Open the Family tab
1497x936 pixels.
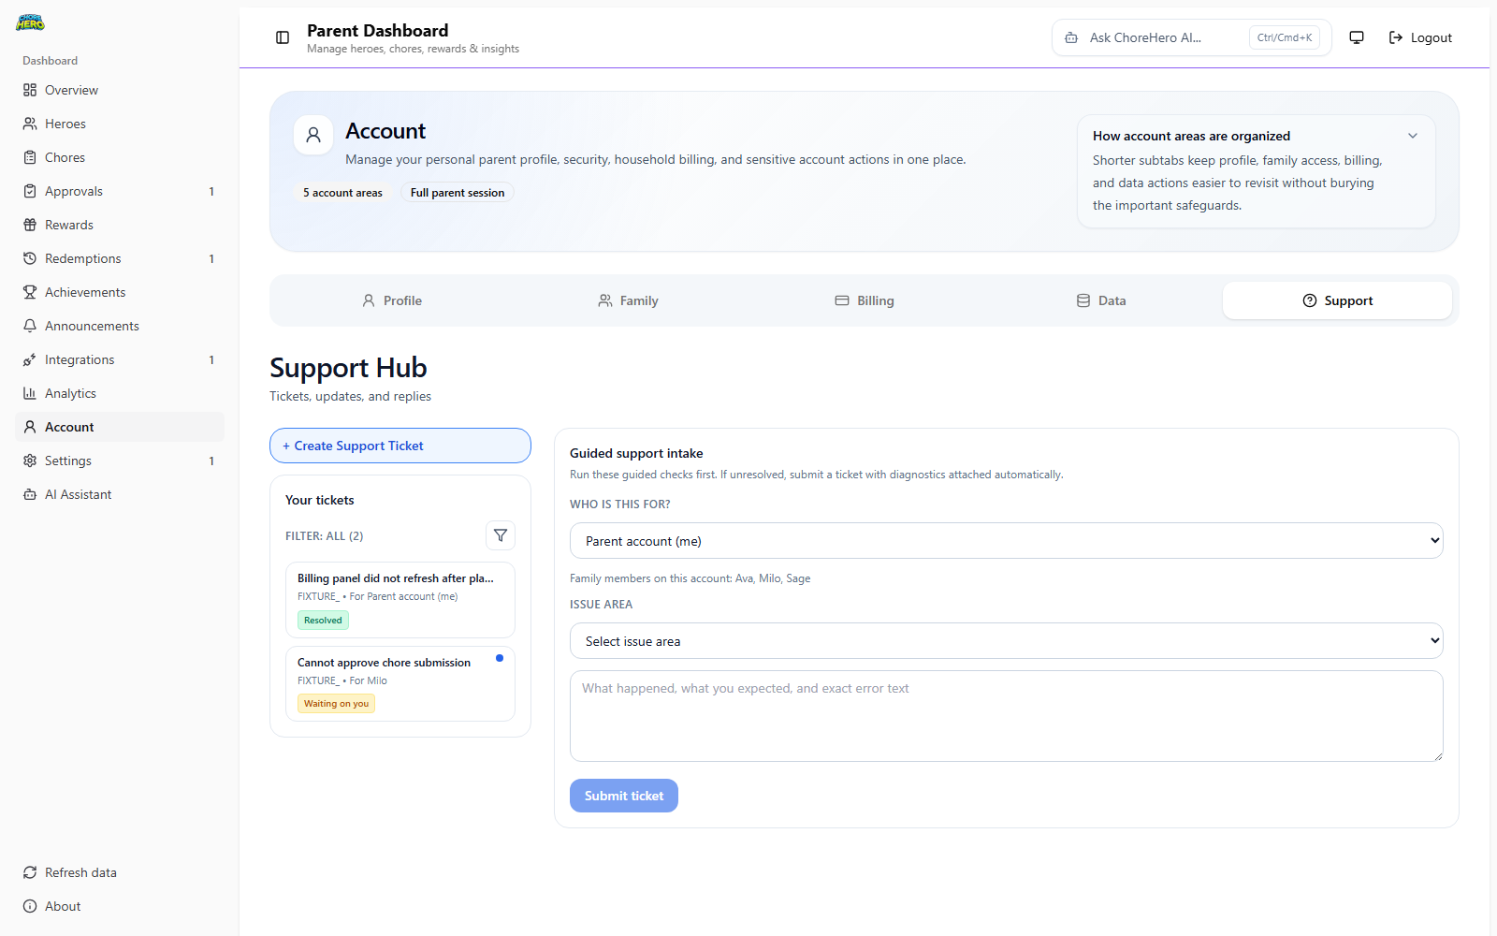[x=628, y=300]
